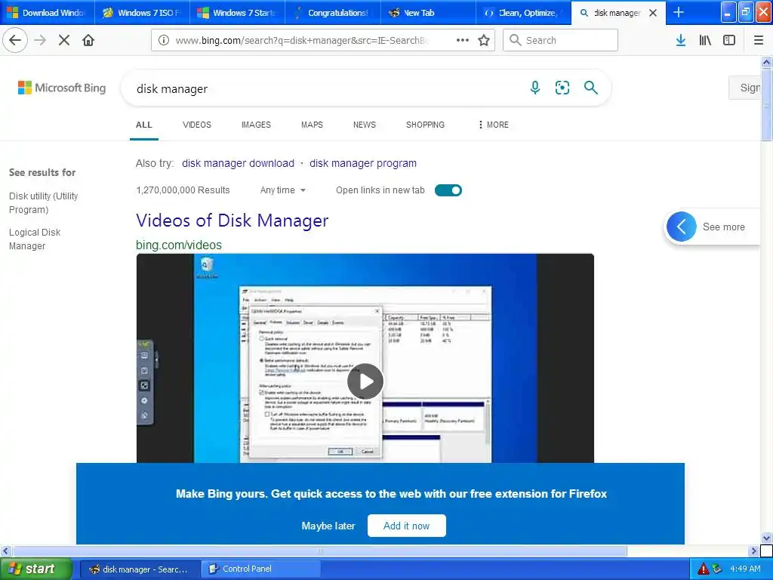Open the bing.com/videos link
The image size is (773, 580).
[x=178, y=245]
